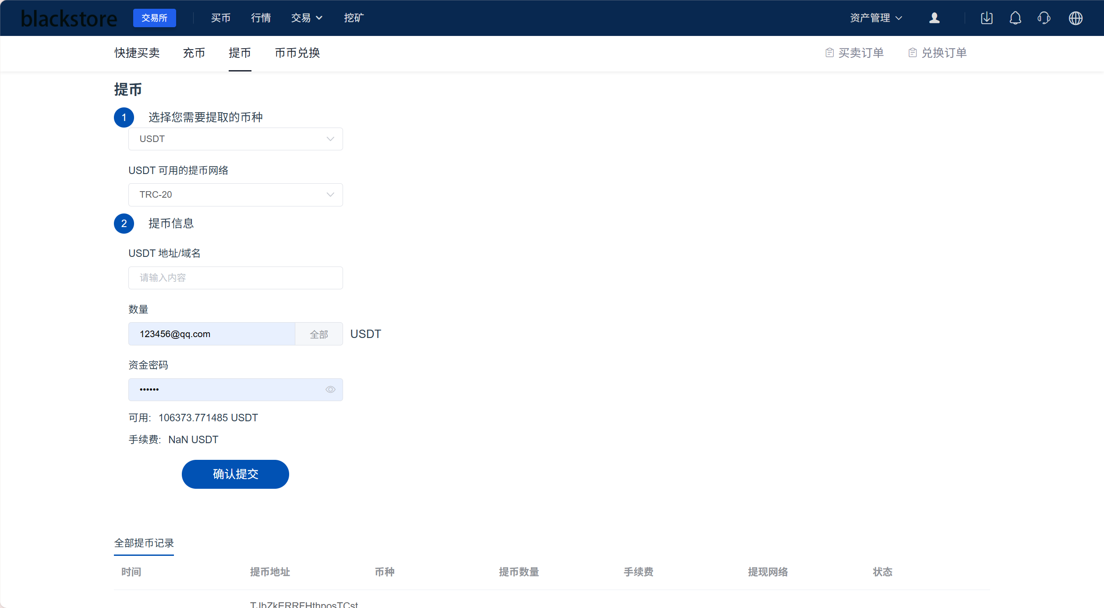The height and width of the screenshot is (608, 1104).
Task: Select the 交易所 button in header
Action: pyautogui.click(x=154, y=18)
